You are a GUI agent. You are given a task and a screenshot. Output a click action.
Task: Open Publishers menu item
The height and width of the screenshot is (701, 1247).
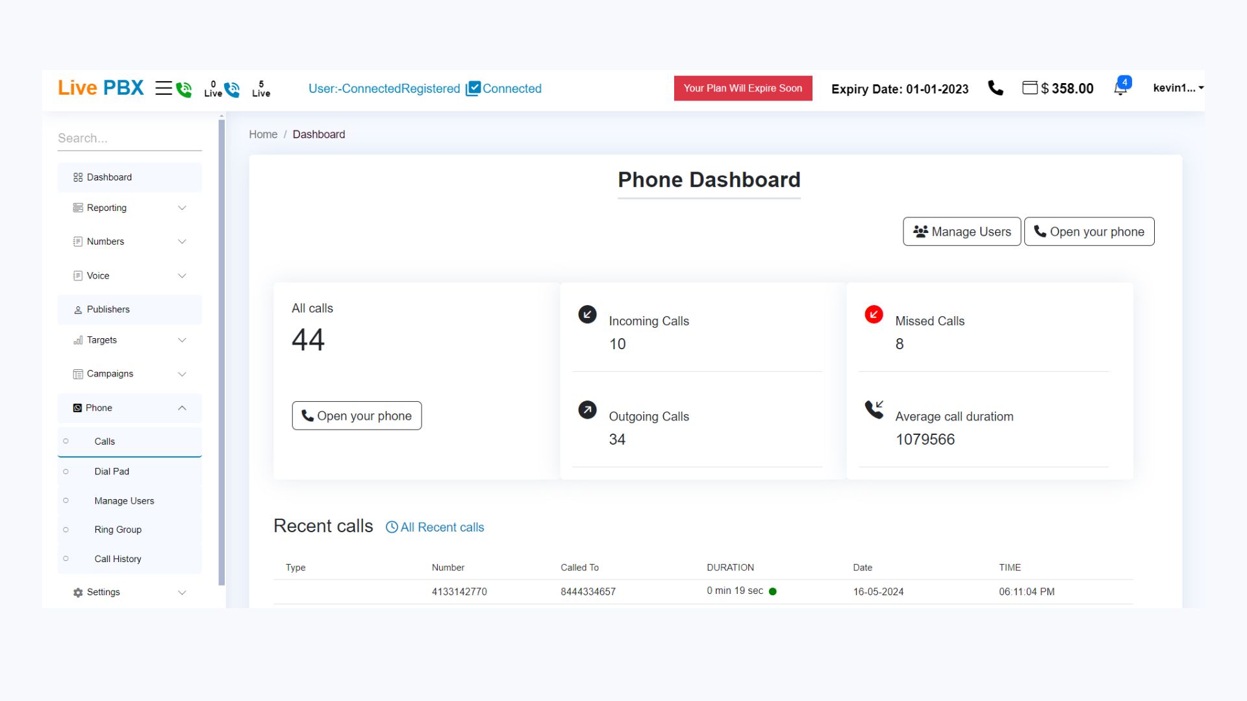coord(129,310)
